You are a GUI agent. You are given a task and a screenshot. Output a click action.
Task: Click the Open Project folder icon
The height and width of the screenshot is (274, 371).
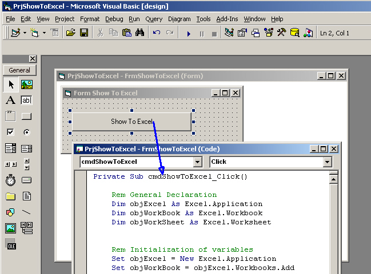pyautogui.click(x=70, y=33)
